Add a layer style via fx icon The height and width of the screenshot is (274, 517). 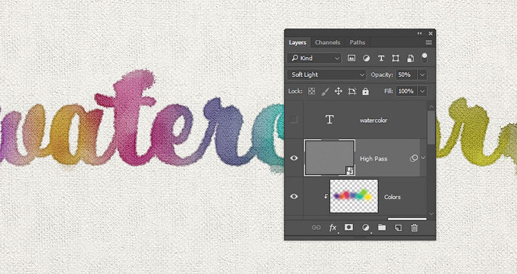pos(333,228)
